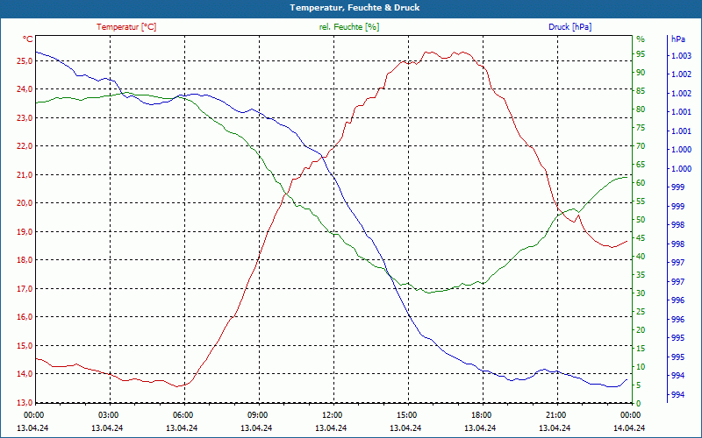
Task: Click the 90 tick on humidity axis
Action: [641, 73]
